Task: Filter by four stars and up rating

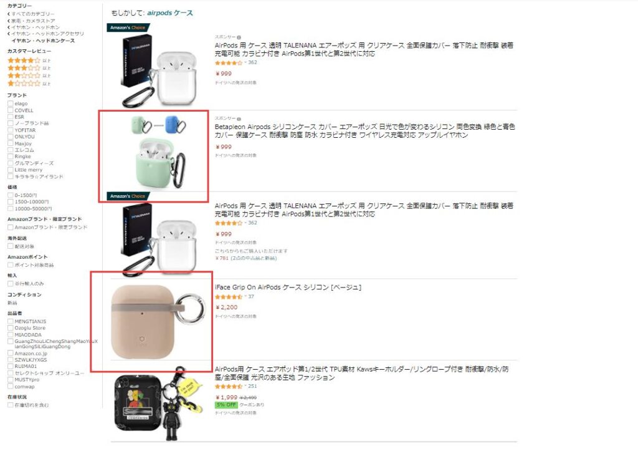Action: point(29,60)
